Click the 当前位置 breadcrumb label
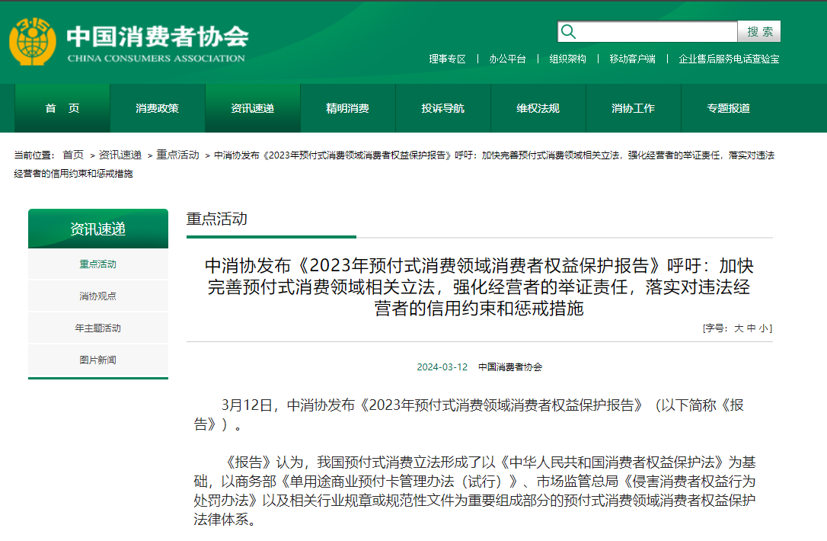The width and height of the screenshot is (827, 541). coord(34,155)
